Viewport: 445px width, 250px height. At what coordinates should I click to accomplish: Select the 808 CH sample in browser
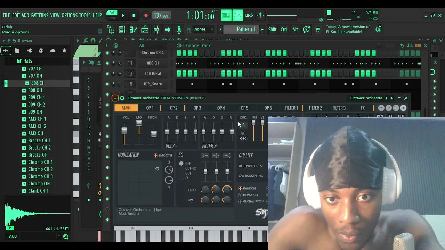coord(38,83)
